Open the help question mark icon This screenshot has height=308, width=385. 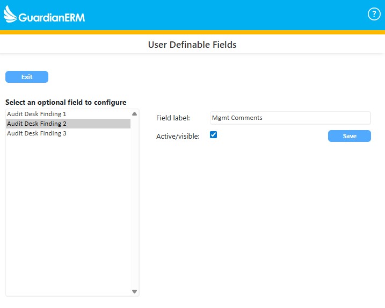(x=374, y=15)
